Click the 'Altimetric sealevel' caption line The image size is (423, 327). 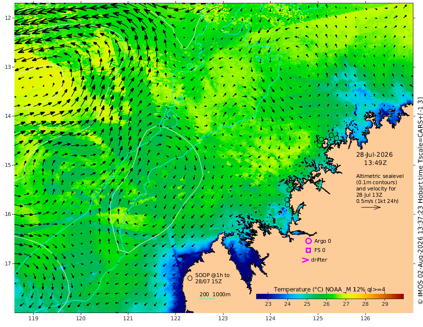click(380, 176)
